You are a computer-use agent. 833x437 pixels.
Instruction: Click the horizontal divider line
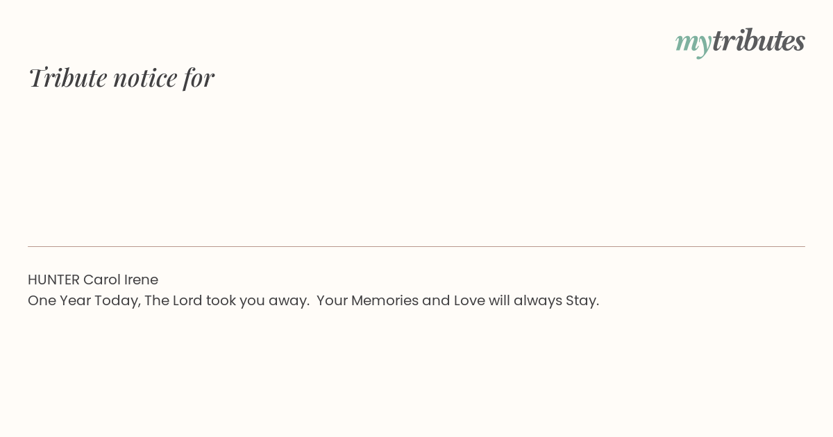click(x=416, y=246)
